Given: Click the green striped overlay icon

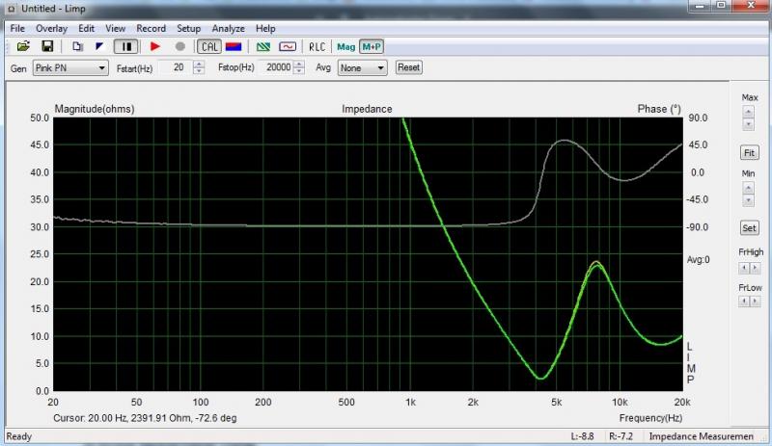Looking at the screenshot, I should point(262,46).
